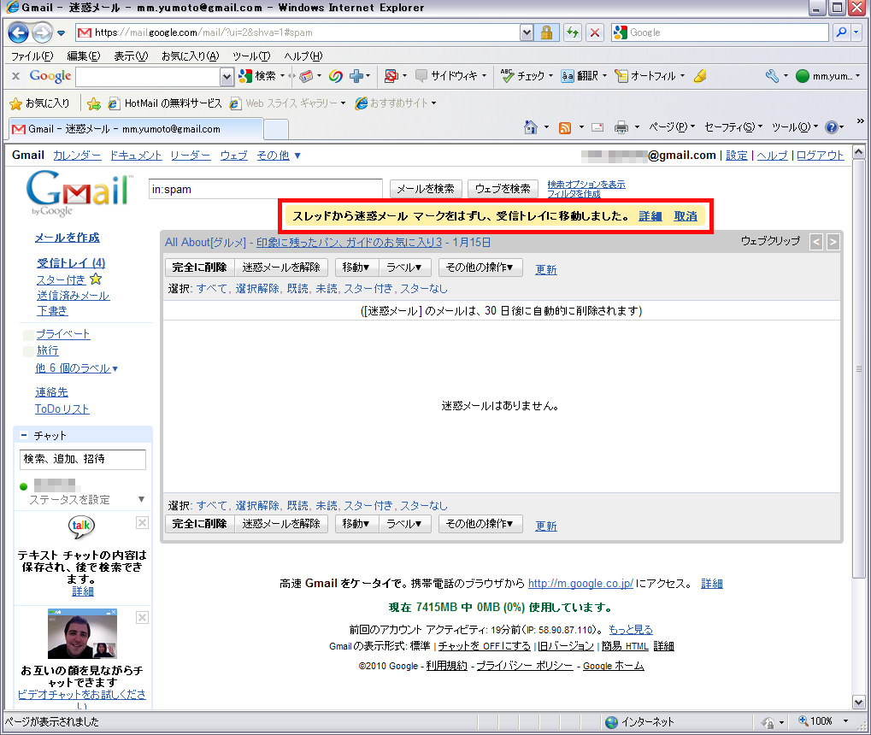
Task: Open top その他の操作 dropdown
Action: coord(480,268)
